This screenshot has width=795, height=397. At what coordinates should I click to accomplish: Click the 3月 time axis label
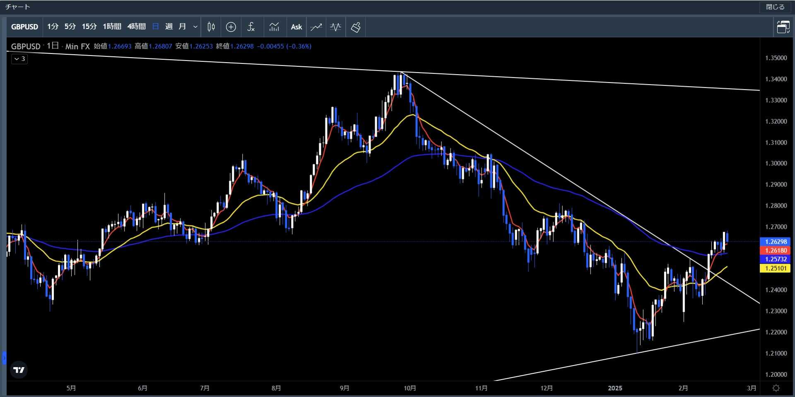[x=752, y=388]
